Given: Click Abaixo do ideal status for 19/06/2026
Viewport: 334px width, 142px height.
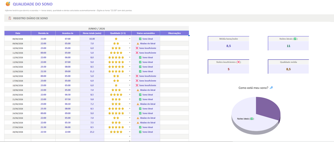Looking at the screenshot, I should [x=146, y=90].
